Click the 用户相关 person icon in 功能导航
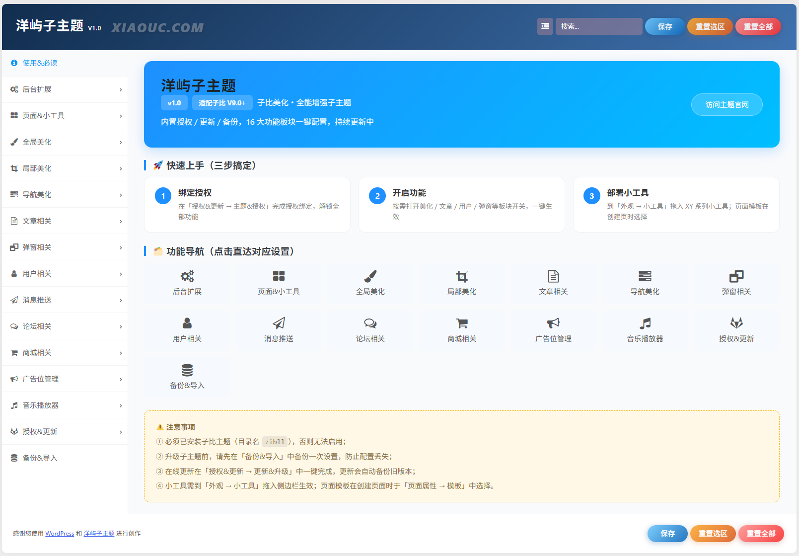 pos(187,323)
